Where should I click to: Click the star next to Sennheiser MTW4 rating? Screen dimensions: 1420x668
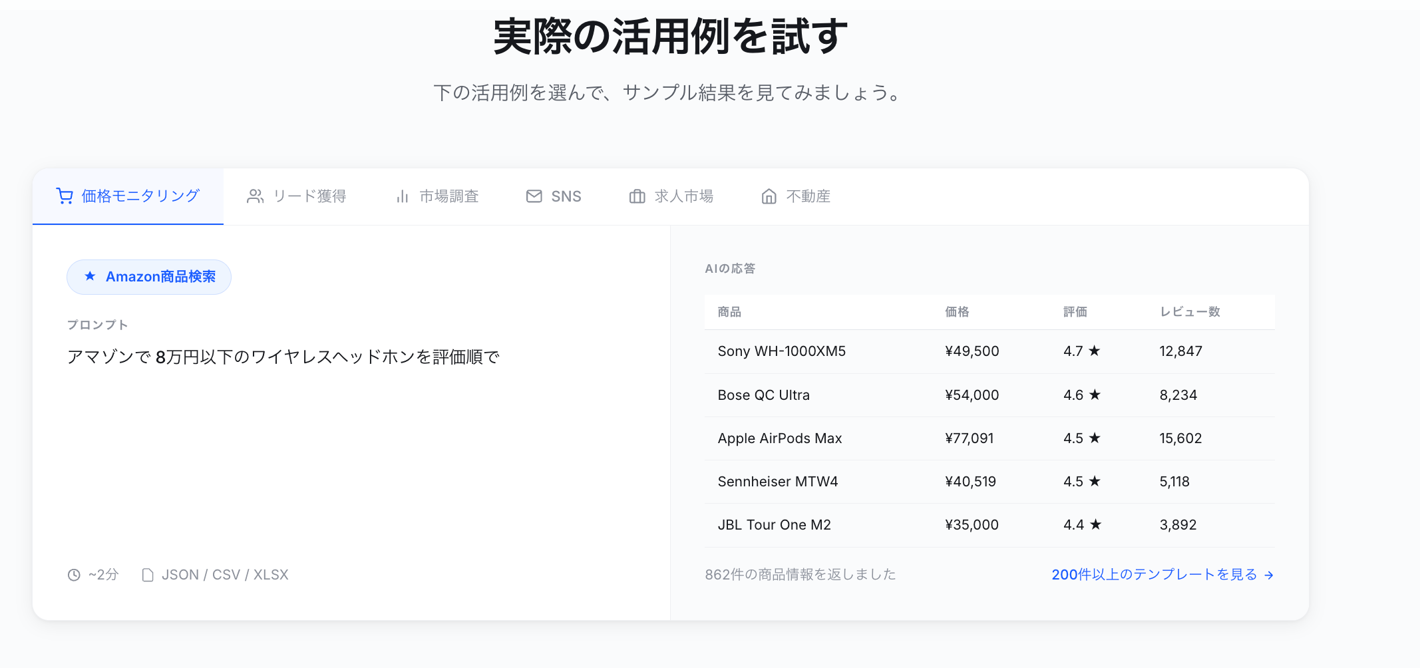[1095, 481]
